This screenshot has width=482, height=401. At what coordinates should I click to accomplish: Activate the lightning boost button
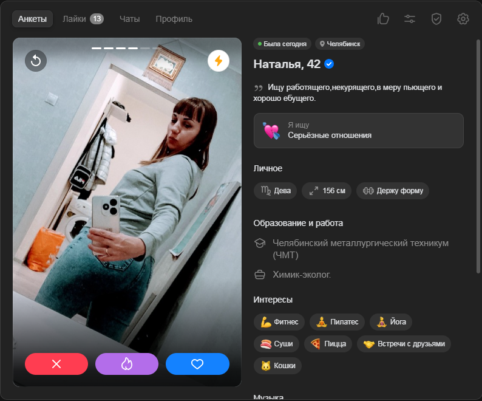(x=219, y=61)
